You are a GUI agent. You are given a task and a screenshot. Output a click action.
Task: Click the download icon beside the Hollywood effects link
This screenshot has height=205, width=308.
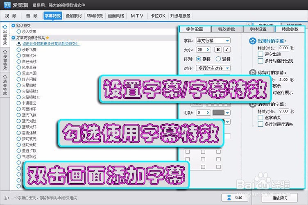click(x=19, y=43)
